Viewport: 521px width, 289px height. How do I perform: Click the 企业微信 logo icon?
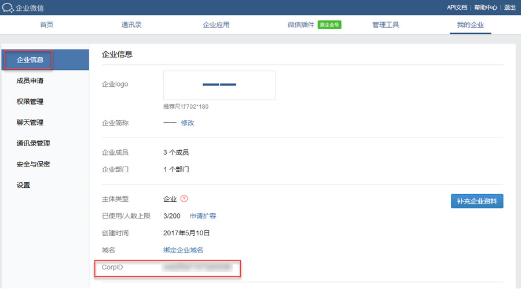coord(8,8)
